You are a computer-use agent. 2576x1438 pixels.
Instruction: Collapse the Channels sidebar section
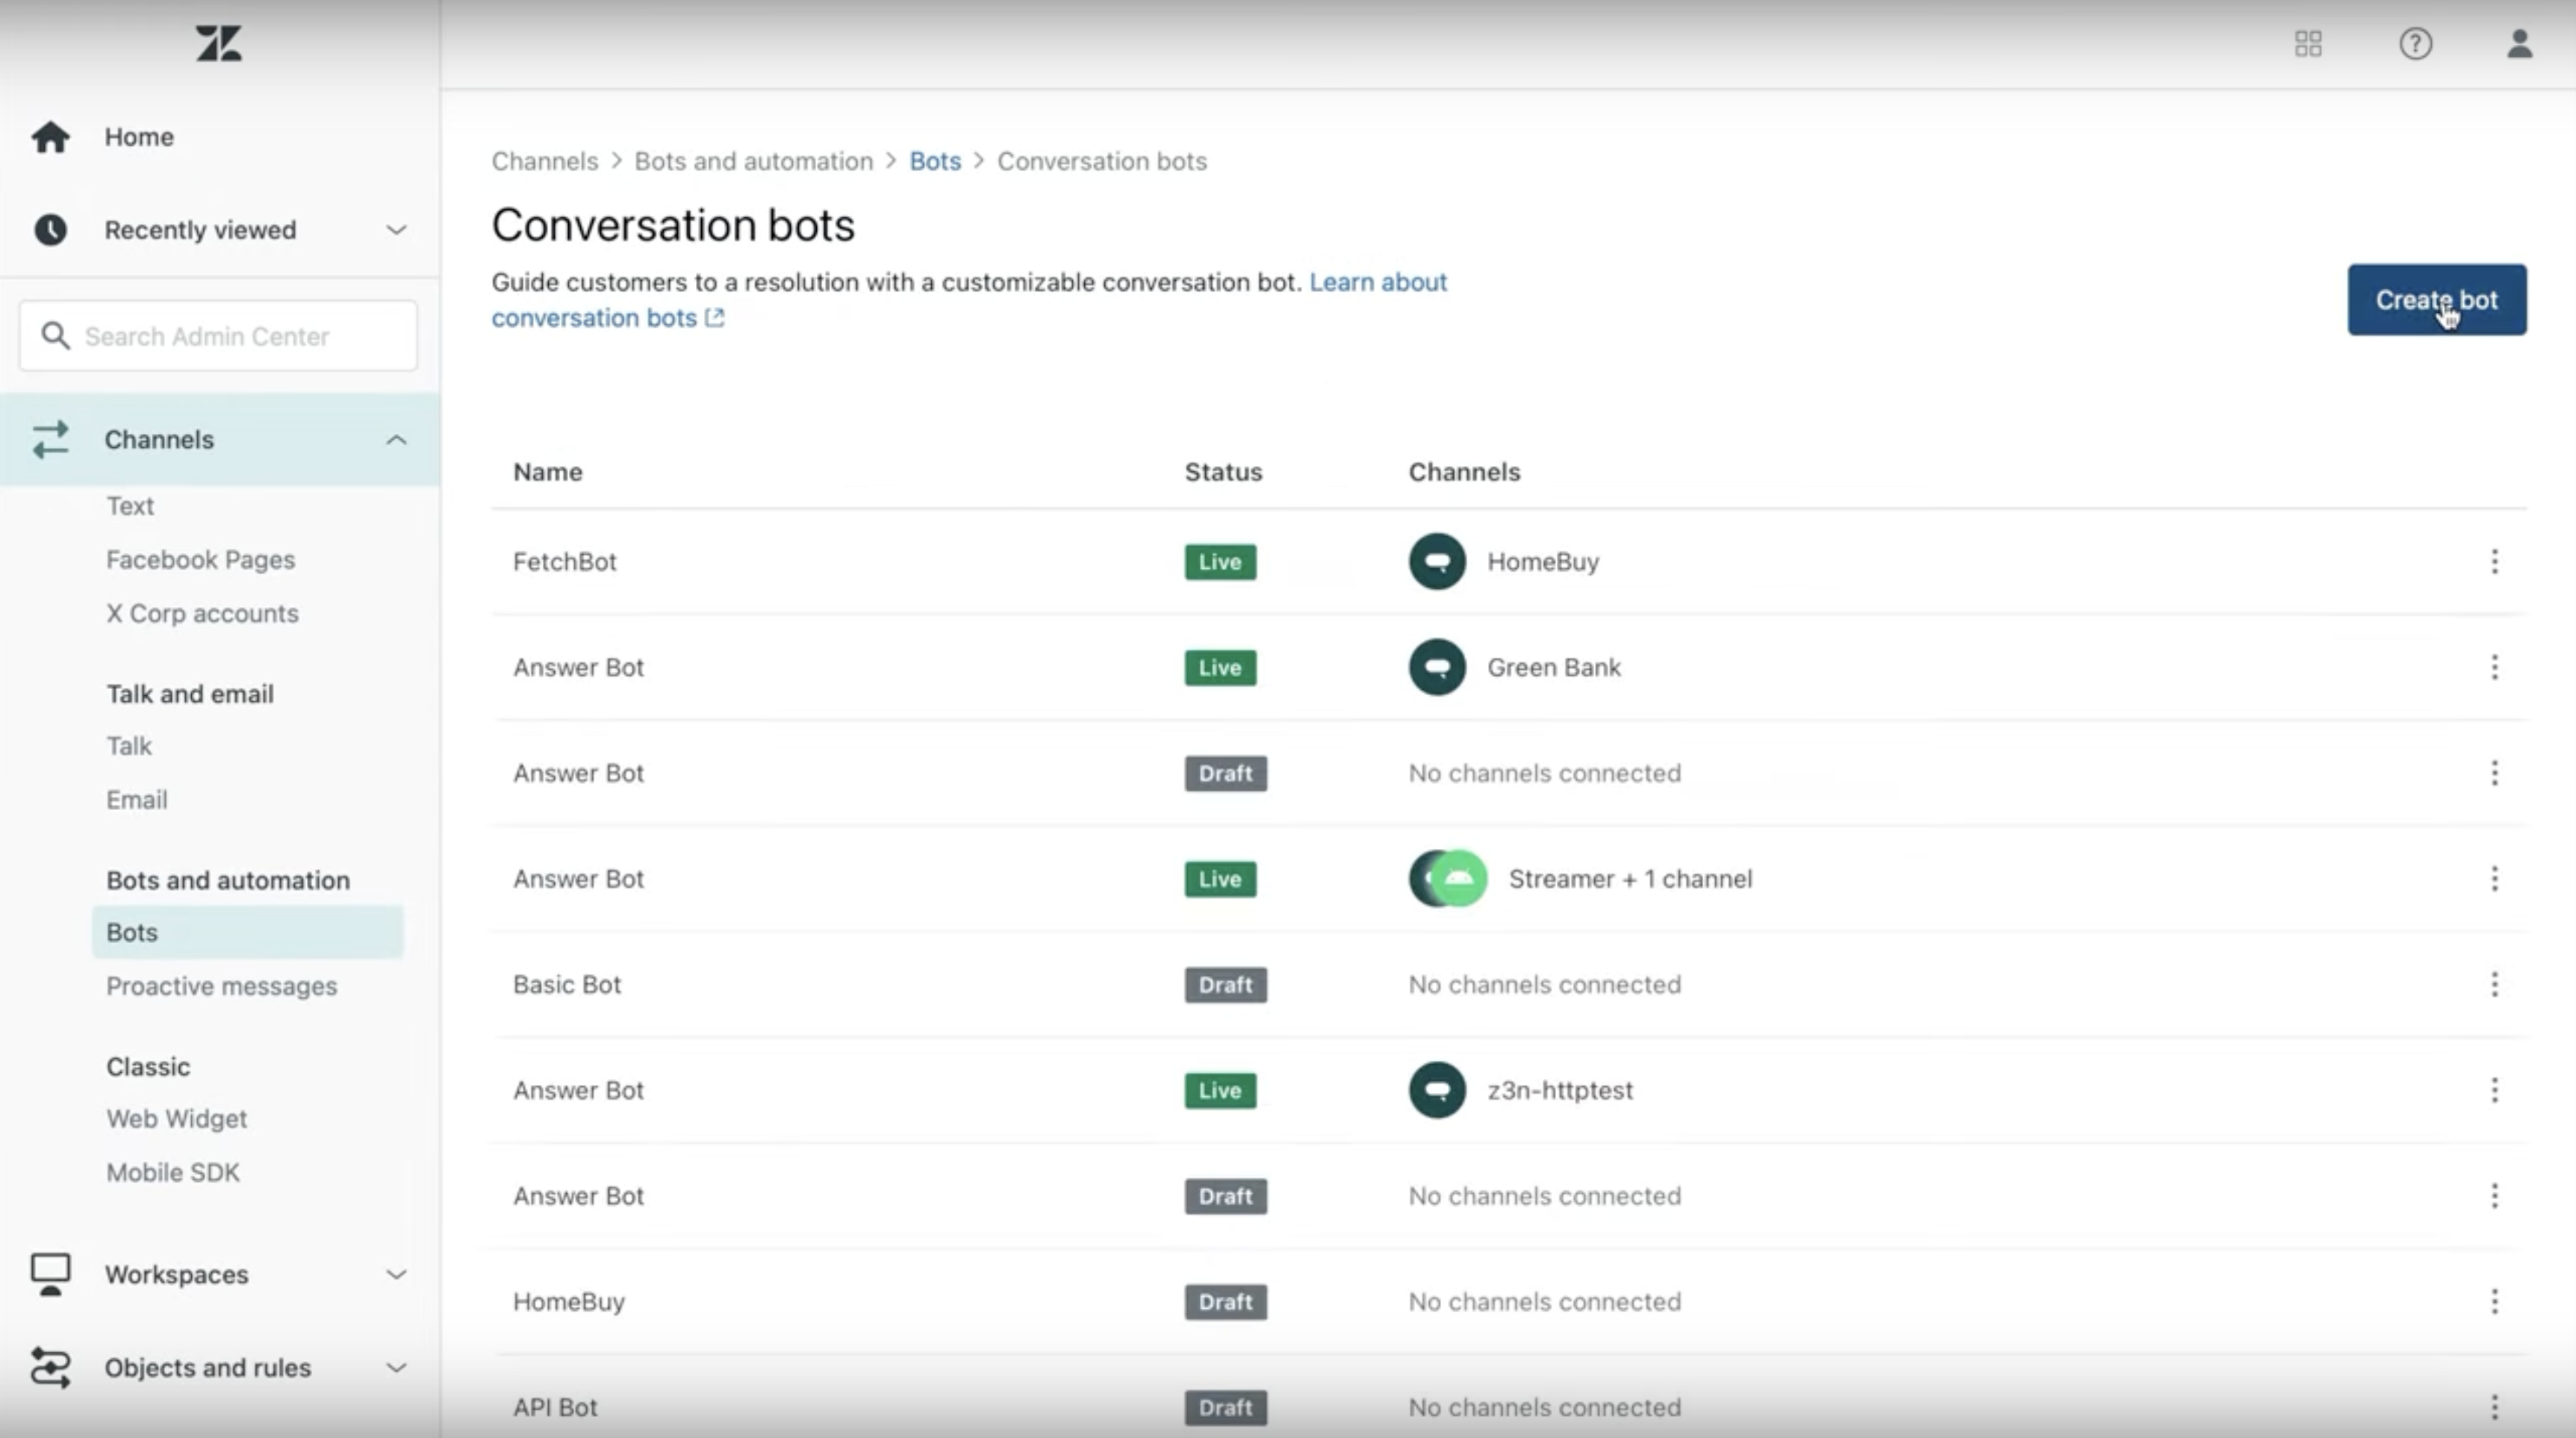[x=396, y=440]
